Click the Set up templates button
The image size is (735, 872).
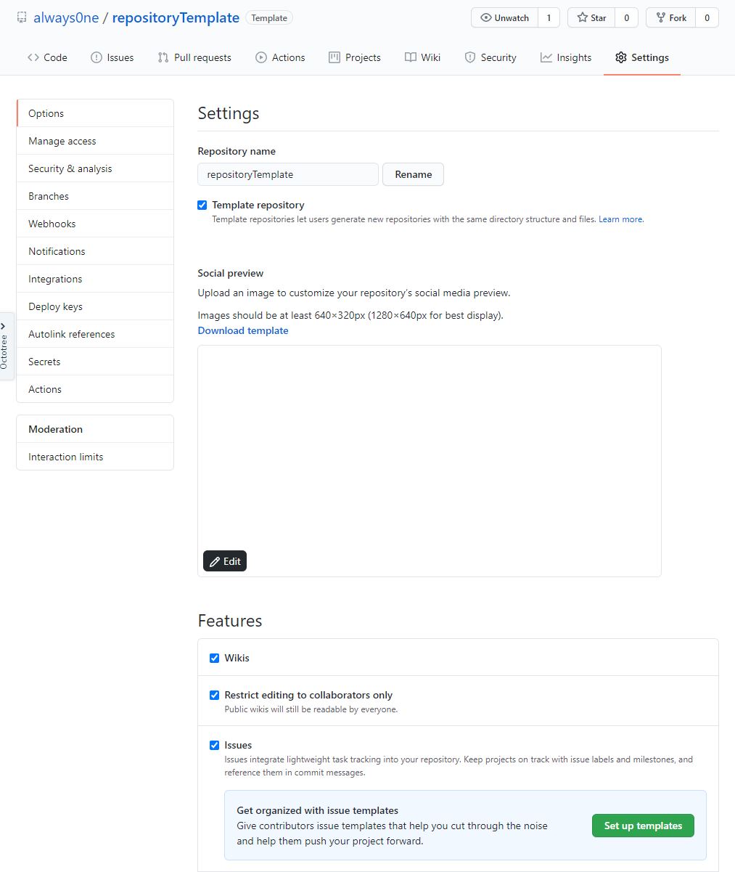(643, 826)
